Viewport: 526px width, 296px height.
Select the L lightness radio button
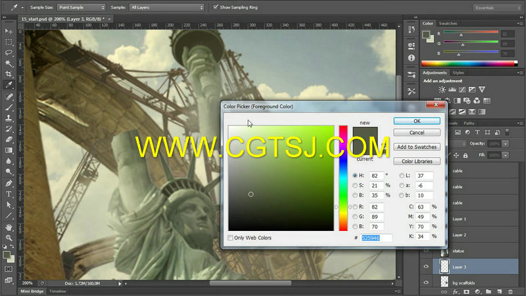tap(402, 176)
